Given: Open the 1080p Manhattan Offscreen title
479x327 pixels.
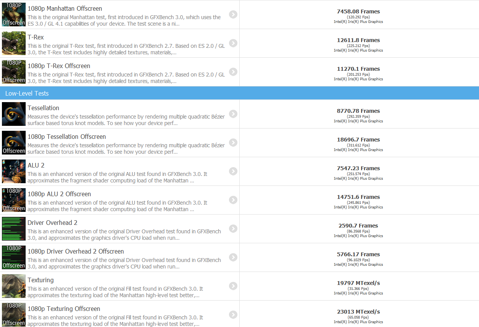Looking at the screenshot, I should 65,8.
